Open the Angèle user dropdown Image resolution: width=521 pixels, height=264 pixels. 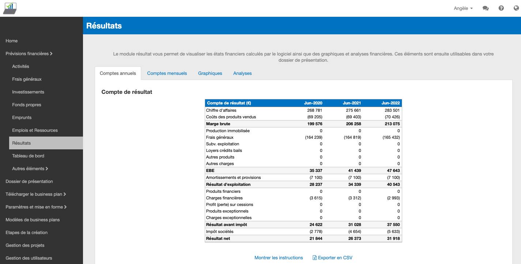pos(463,8)
